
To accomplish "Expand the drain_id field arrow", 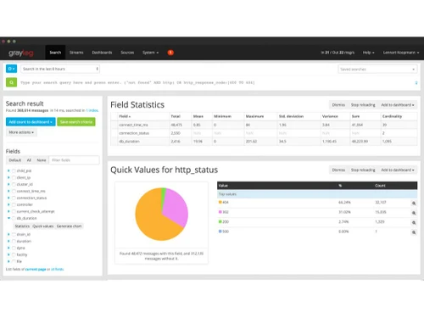I will [x=8, y=234].
